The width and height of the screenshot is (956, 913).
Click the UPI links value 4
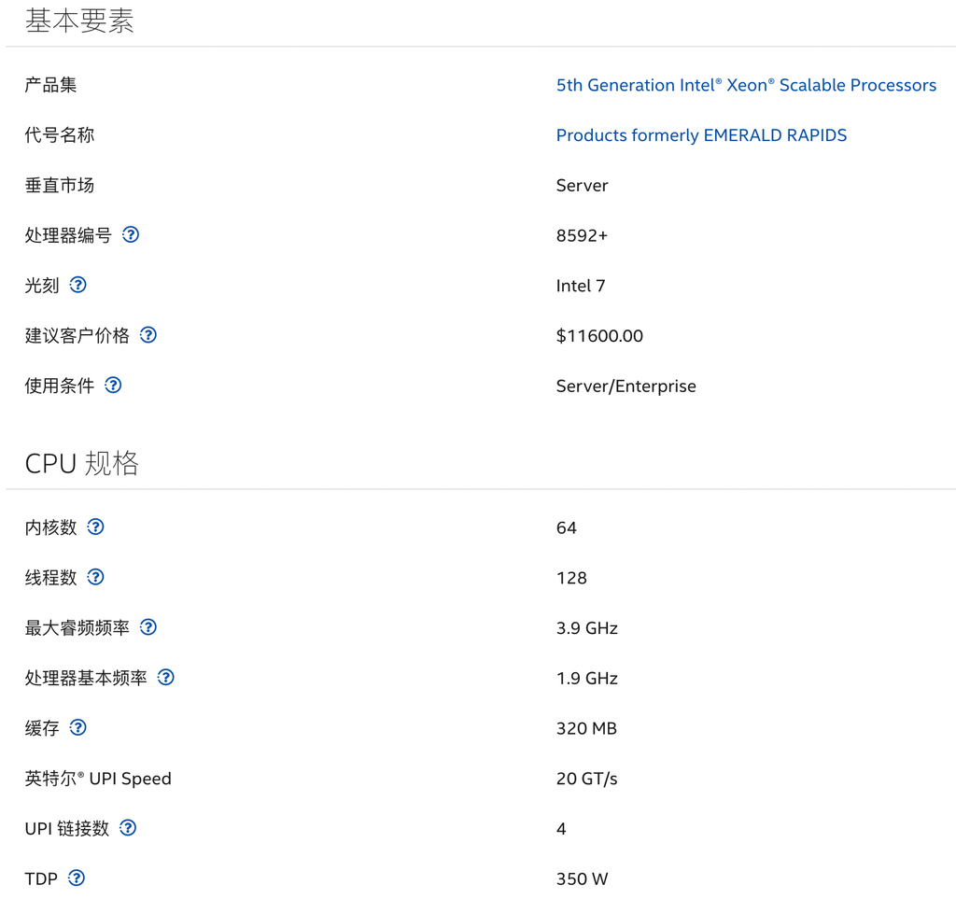click(561, 829)
